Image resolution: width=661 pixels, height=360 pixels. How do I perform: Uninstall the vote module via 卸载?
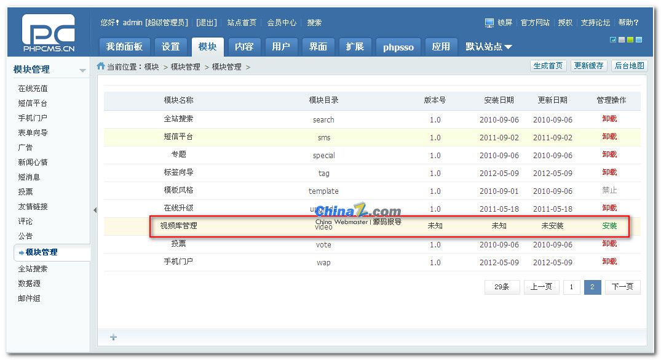point(609,244)
